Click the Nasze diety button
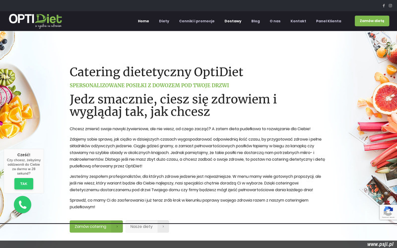397x248 pixels. (x=147, y=227)
